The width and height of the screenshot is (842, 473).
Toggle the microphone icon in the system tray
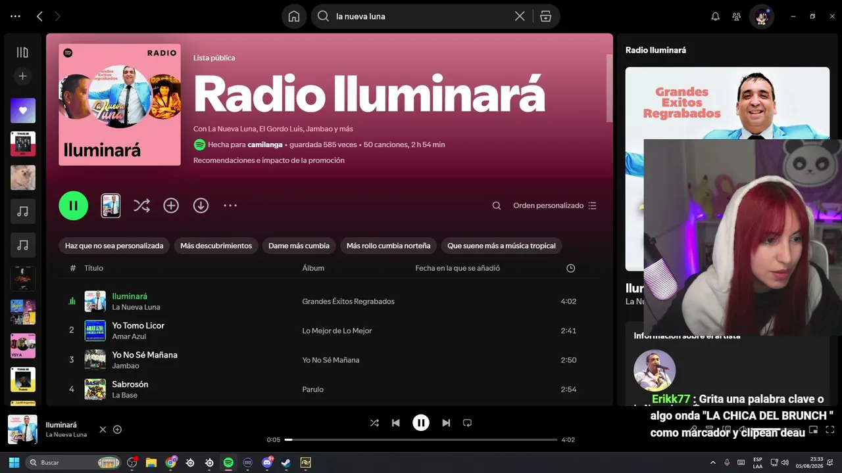tap(728, 462)
